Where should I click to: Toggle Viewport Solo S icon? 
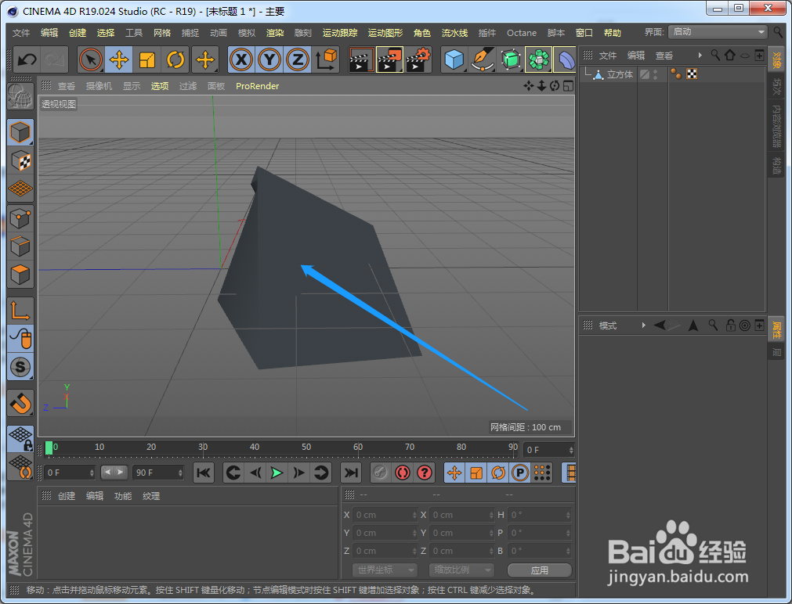point(20,367)
